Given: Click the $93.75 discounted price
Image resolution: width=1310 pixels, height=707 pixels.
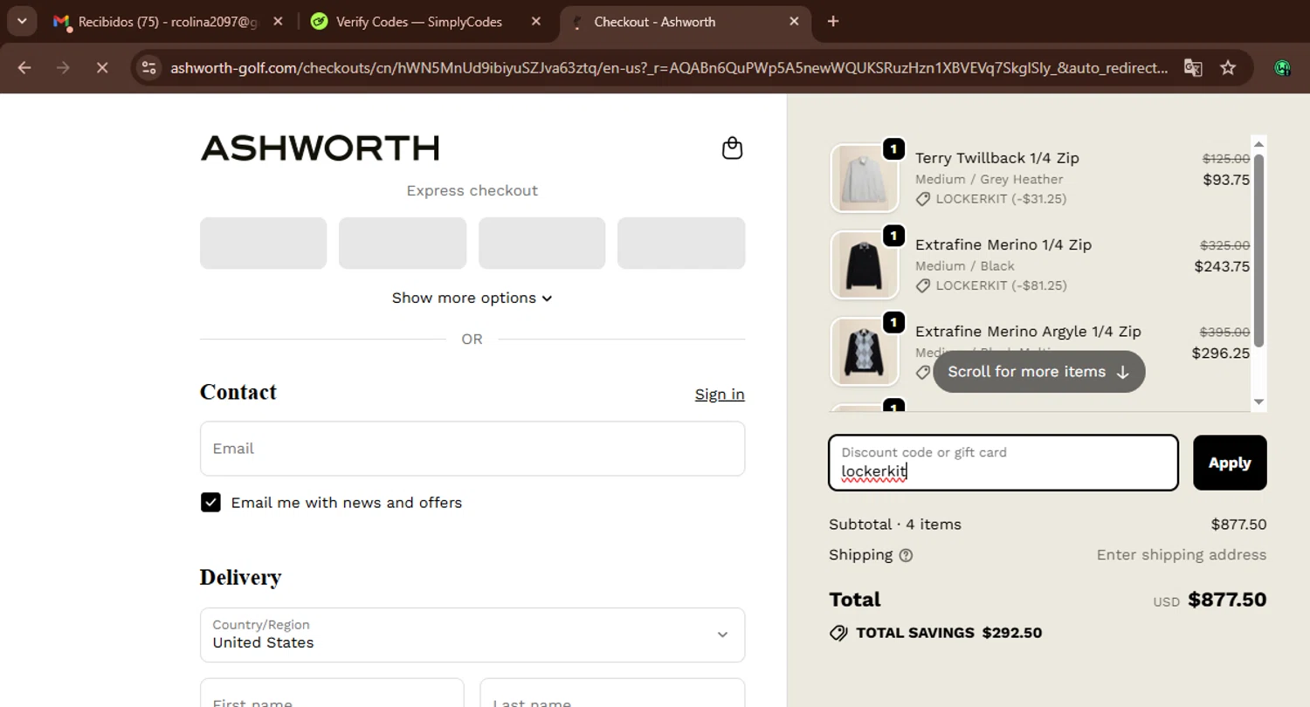Looking at the screenshot, I should click(1226, 180).
